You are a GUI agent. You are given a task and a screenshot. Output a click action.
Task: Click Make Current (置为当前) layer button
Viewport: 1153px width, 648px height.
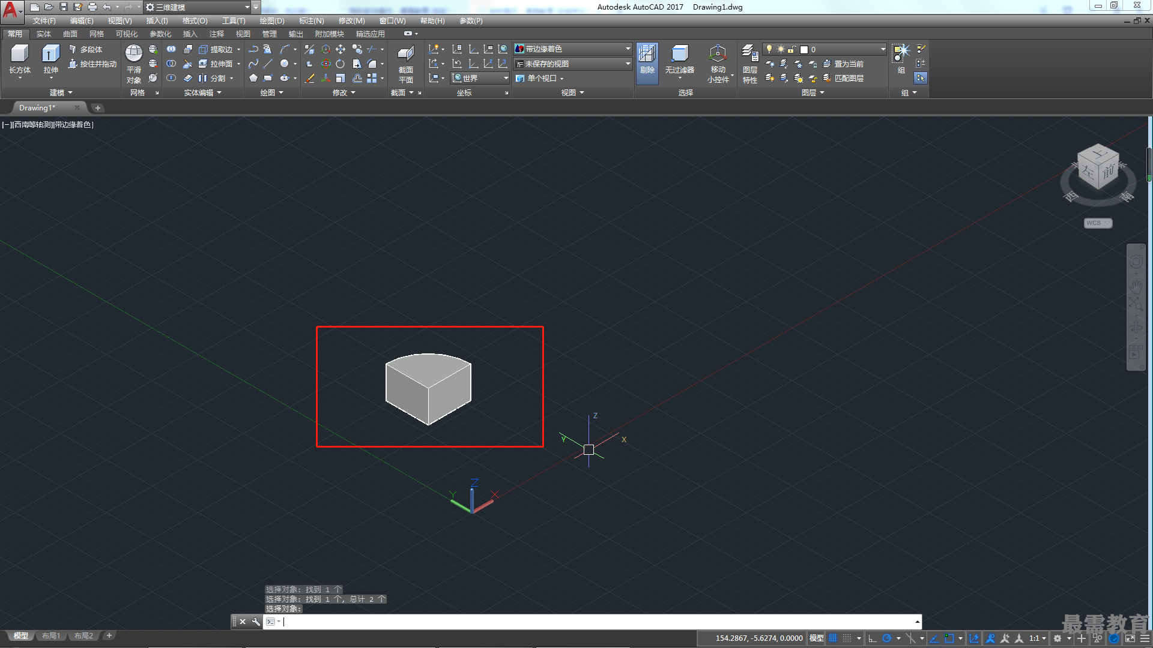coord(843,64)
